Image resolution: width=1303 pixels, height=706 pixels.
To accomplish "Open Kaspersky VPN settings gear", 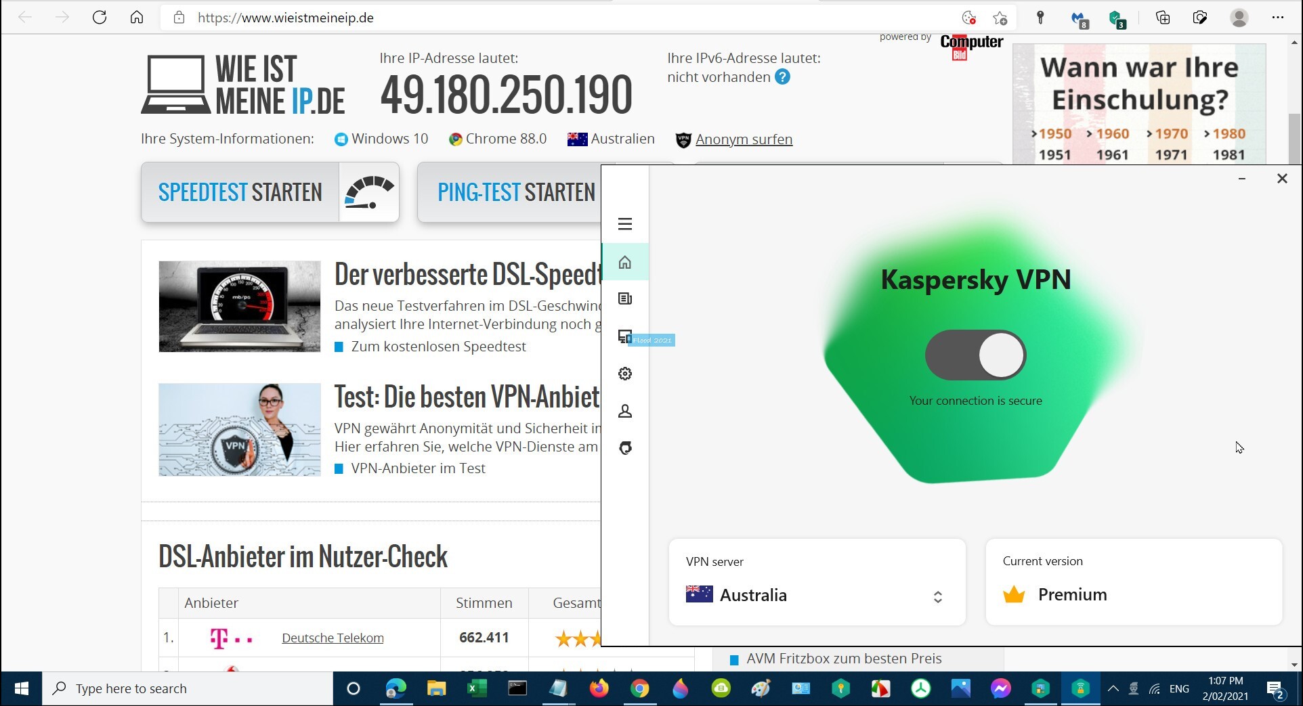I will point(624,374).
